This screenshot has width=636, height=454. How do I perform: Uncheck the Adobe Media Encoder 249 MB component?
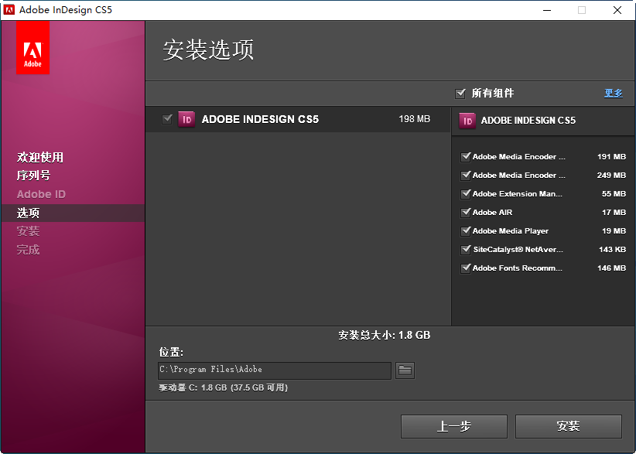pos(466,176)
